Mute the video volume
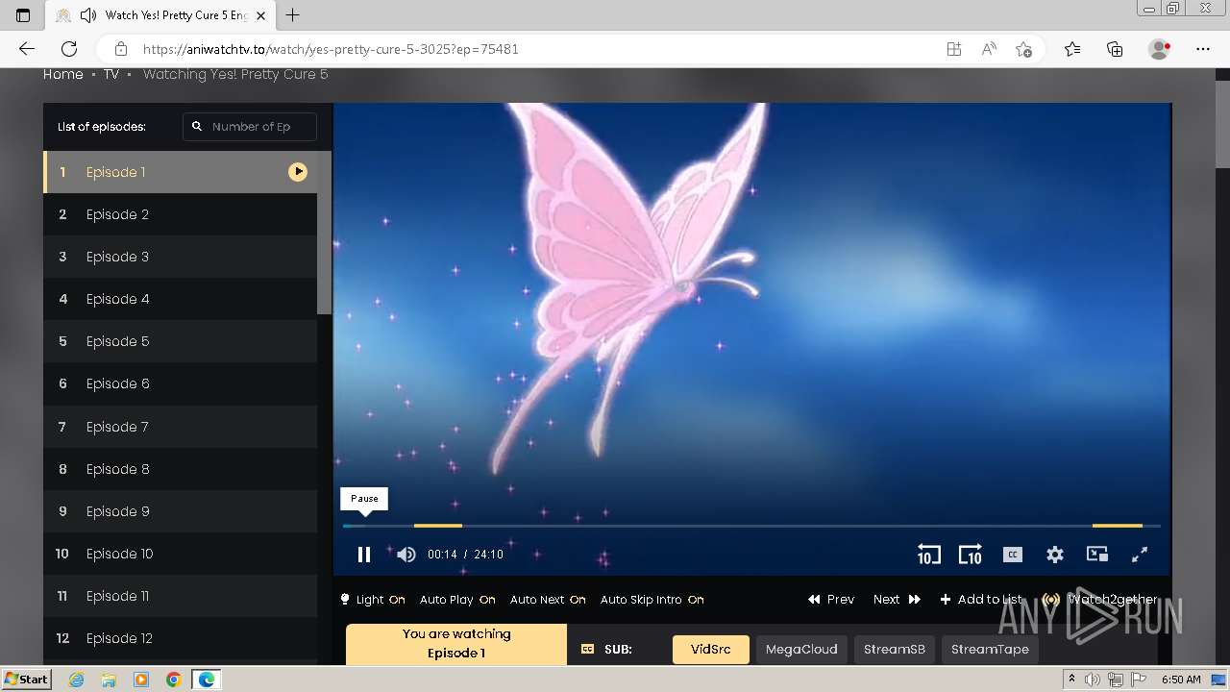Image resolution: width=1230 pixels, height=692 pixels. coord(406,555)
